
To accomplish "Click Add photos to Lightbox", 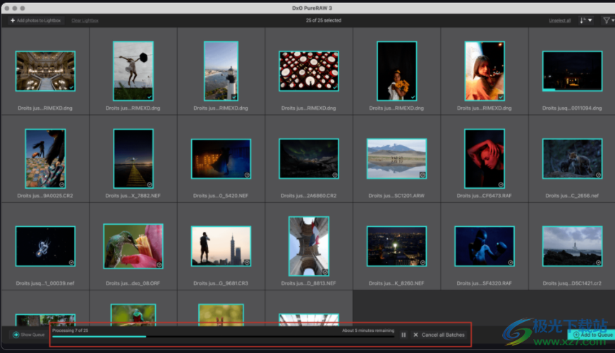I will pos(36,20).
